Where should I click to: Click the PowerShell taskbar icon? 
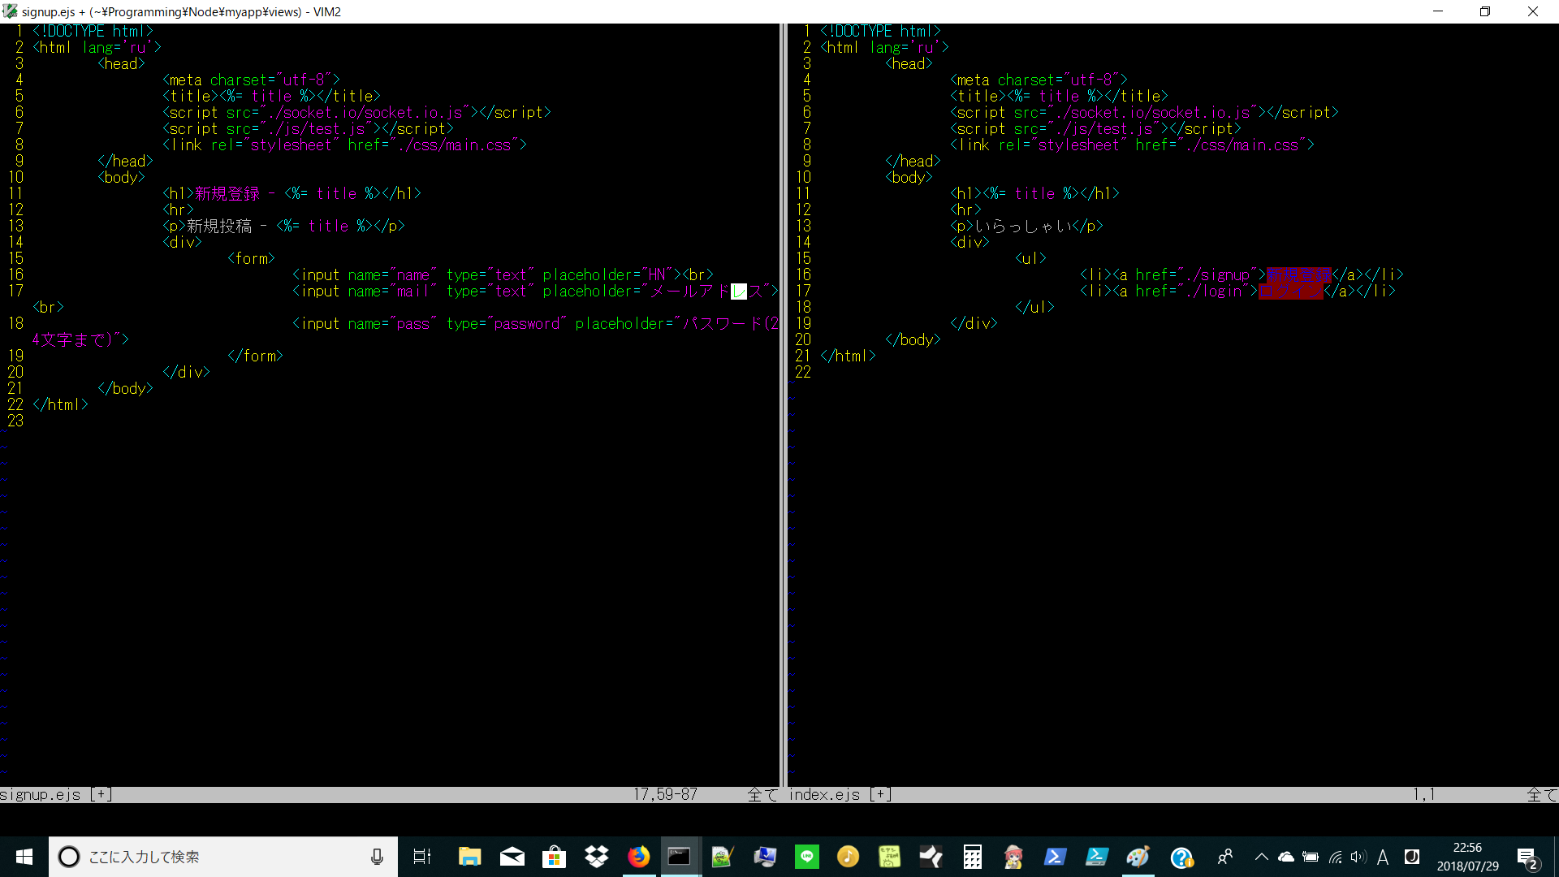pos(1055,857)
